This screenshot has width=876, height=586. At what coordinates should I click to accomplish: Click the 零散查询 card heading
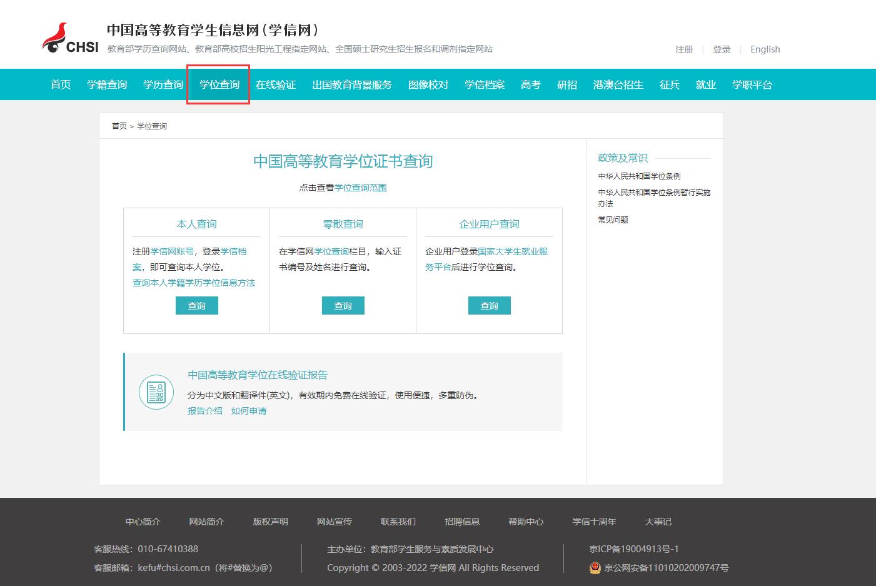(343, 224)
